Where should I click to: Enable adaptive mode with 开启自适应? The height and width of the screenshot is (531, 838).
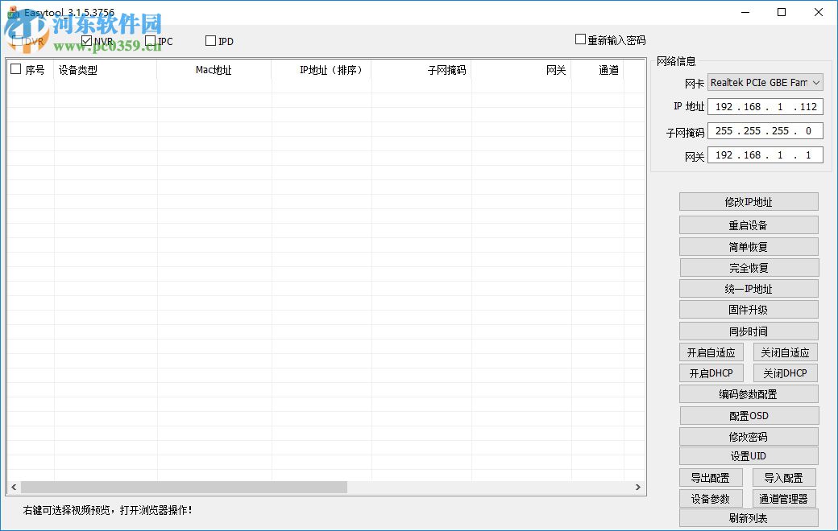click(711, 352)
